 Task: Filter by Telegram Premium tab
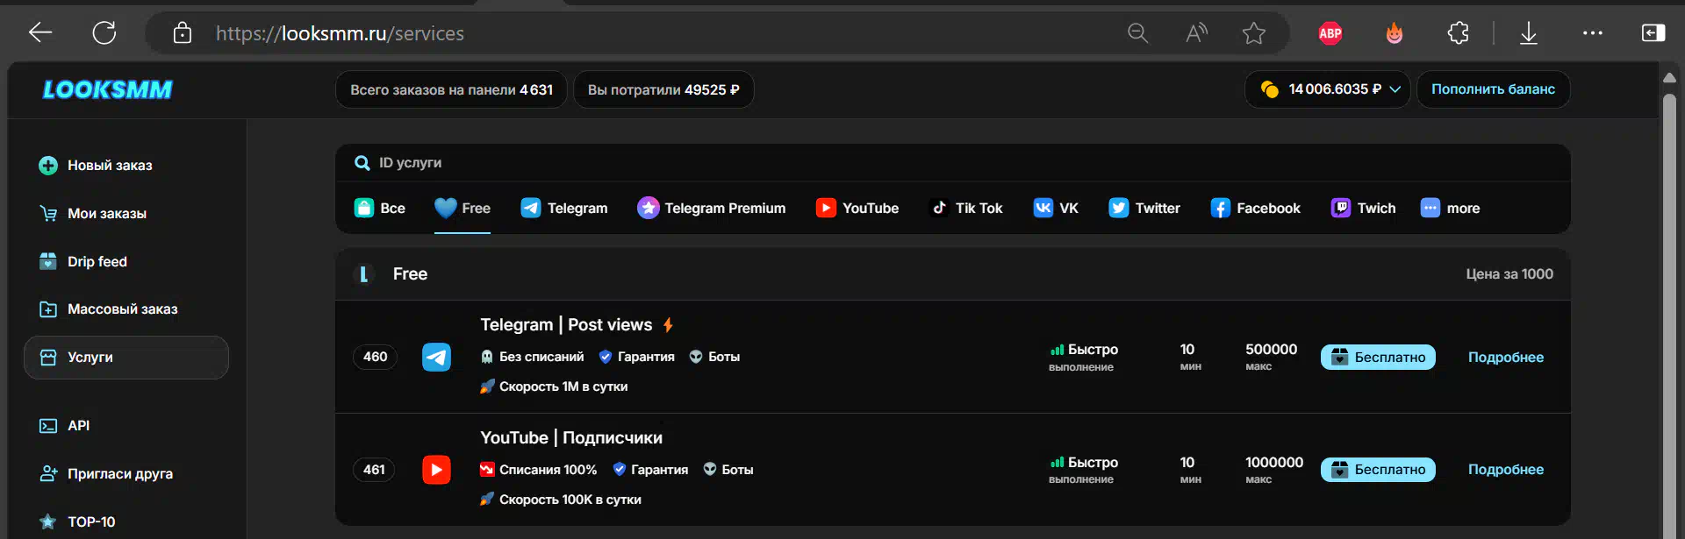(x=711, y=208)
